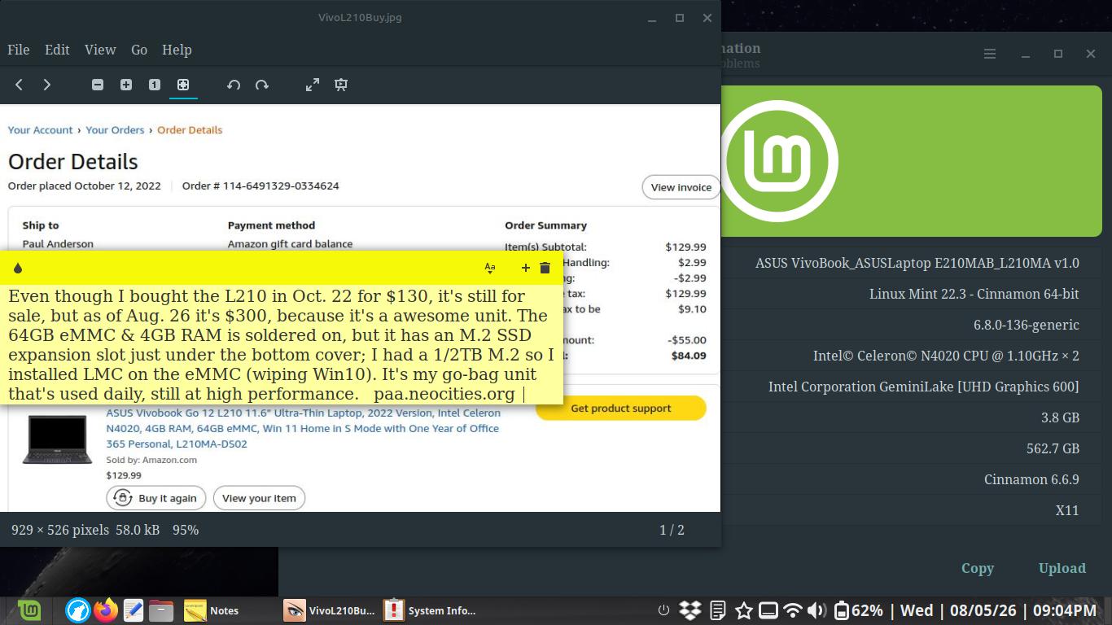The height and width of the screenshot is (625, 1112).
Task: Open the Go menu
Action: pos(139,50)
